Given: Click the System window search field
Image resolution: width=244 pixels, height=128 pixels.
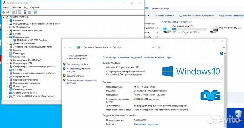Looking at the screenshot, I should (192, 48).
